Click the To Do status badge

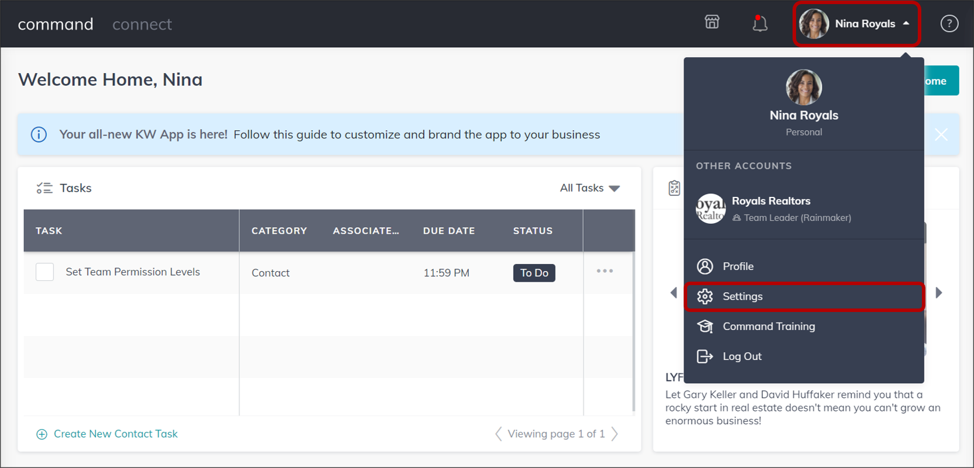[x=534, y=273]
